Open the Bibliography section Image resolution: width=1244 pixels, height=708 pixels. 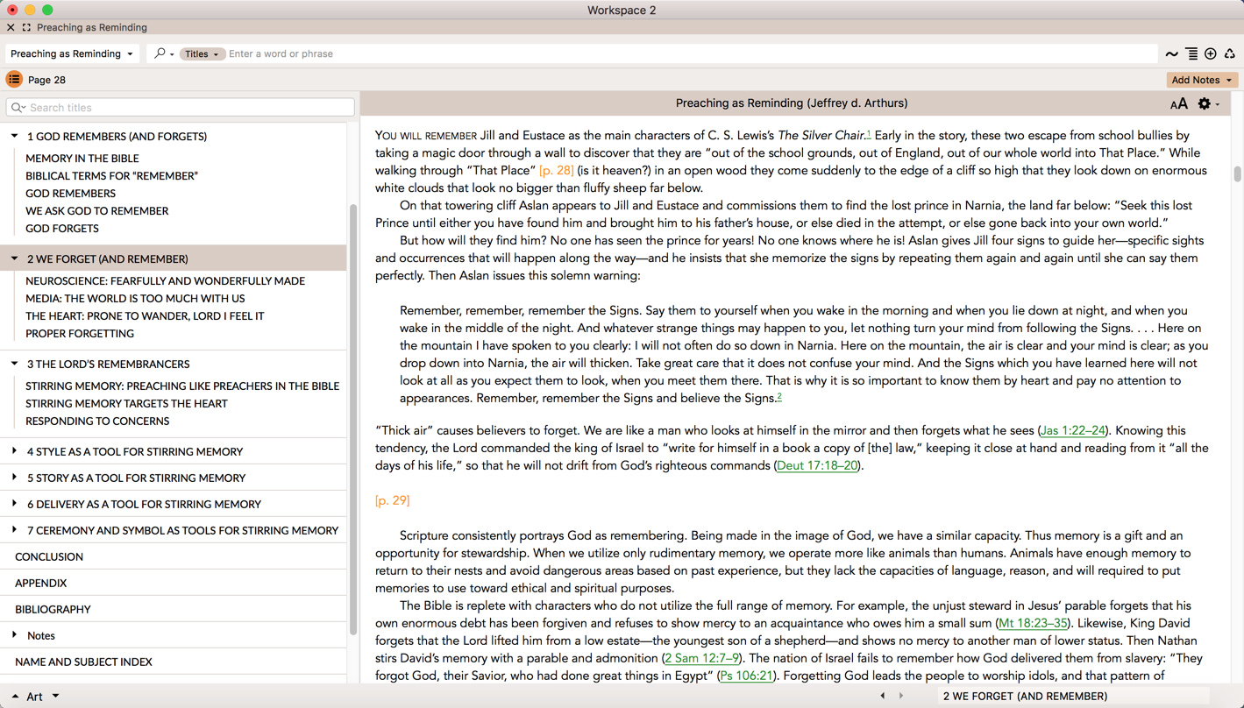[53, 609]
